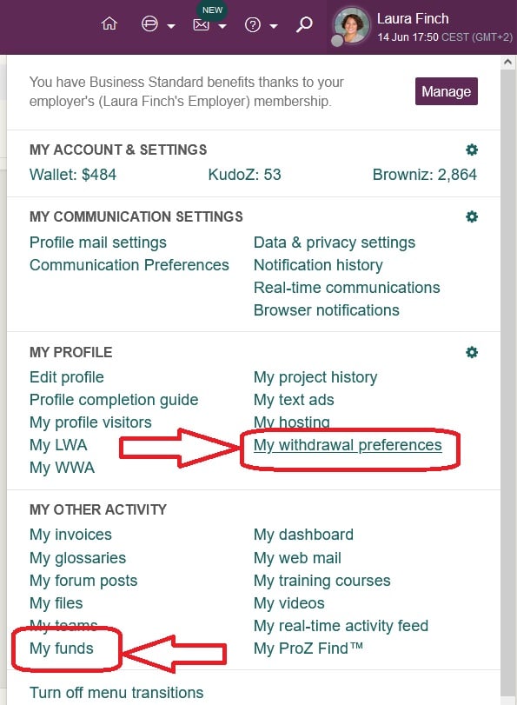Open the My funds link
The image size is (517, 705).
(62, 648)
